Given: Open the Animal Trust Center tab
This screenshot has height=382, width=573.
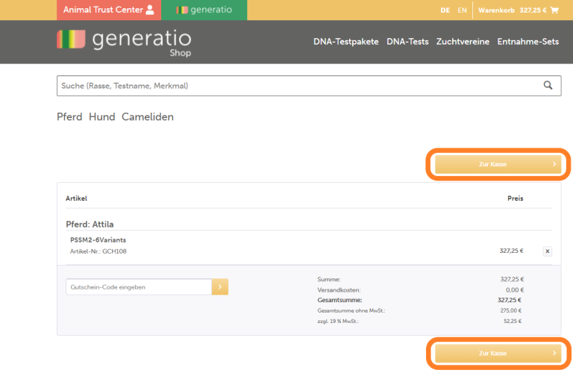Looking at the screenshot, I should tap(109, 10).
